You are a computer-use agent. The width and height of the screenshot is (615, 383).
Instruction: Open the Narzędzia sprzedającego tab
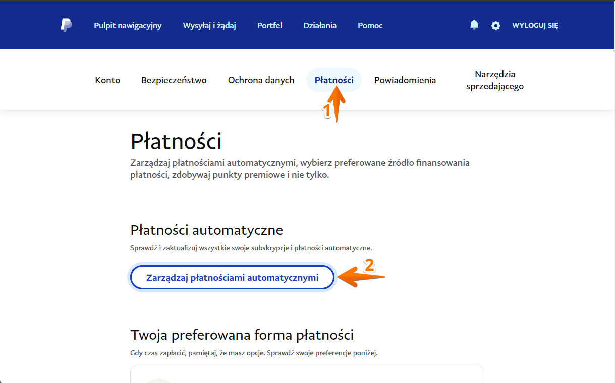[495, 80]
